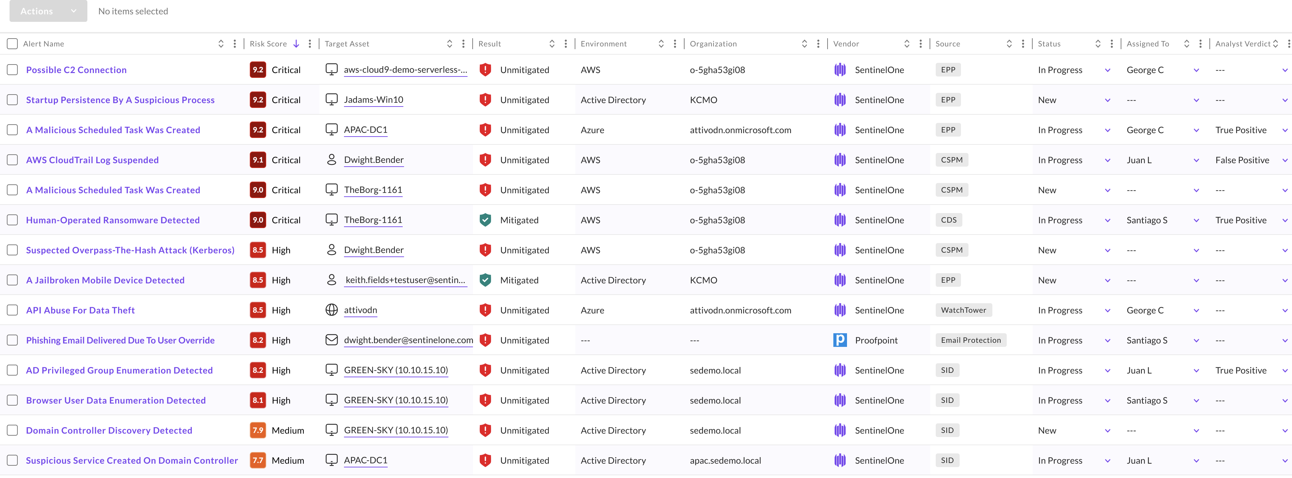Viewport: 1292px width, 478px height.
Task: Open Assigned To dropdown showing Juan L, CloudTrail row
Action: click(x=1196, y=160)
